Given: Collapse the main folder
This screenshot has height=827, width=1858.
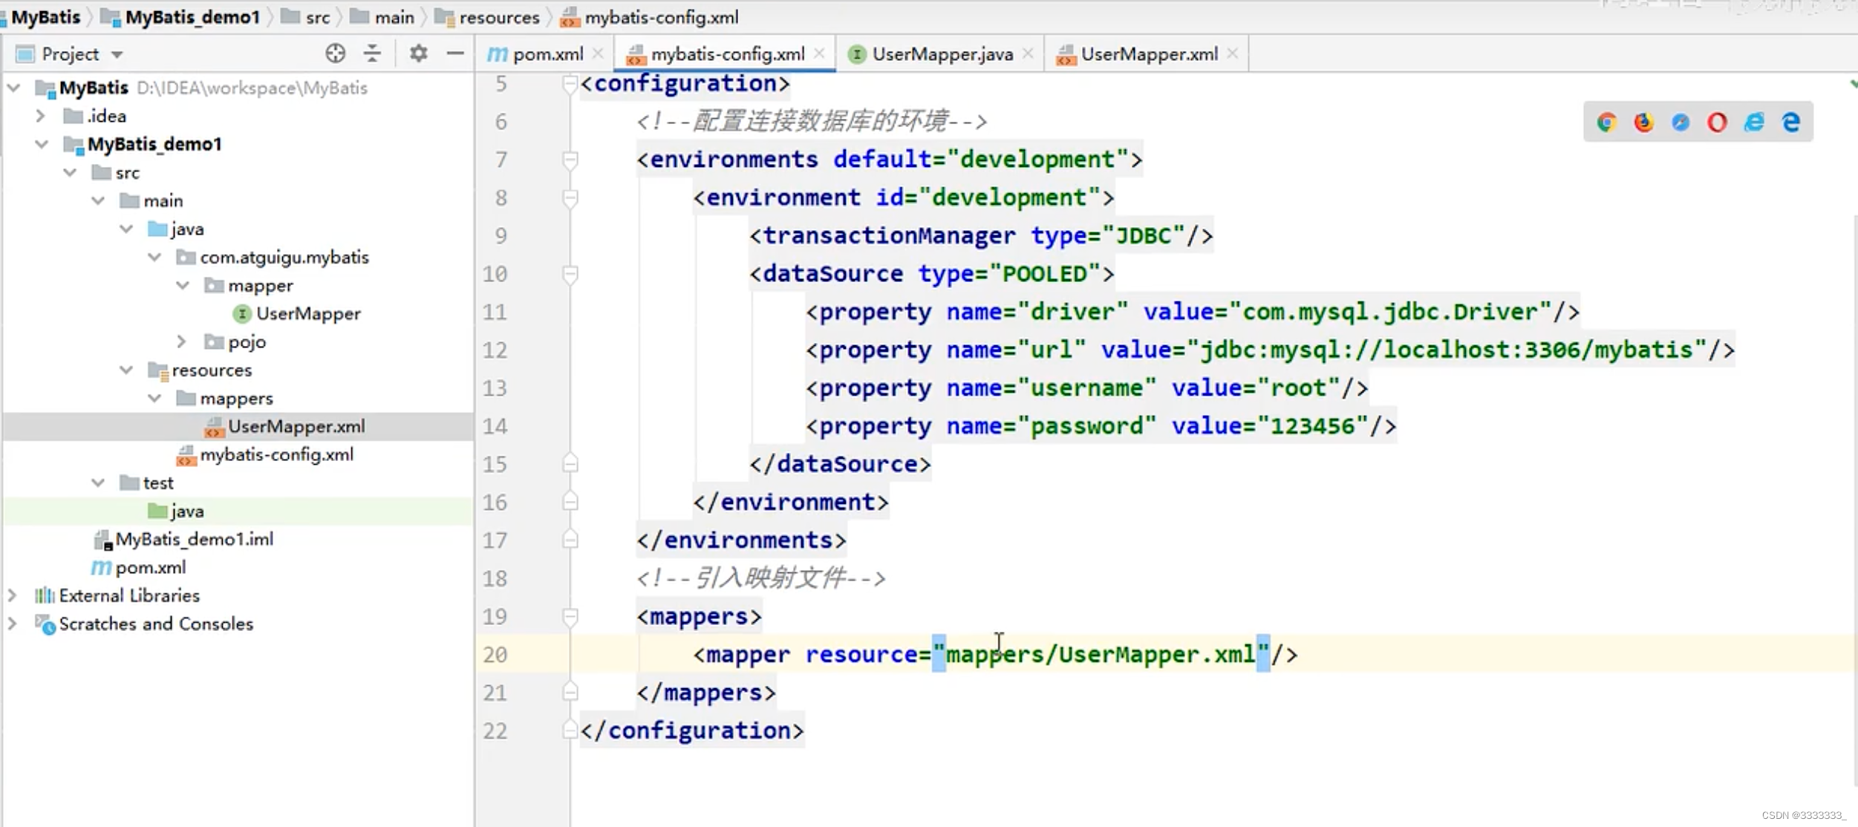Looking at the screenshot, I should pyautogui.click(x=98, y=200).
